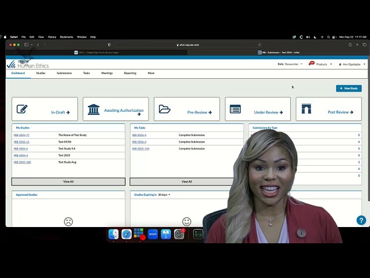Reload the page using the refresh icon
Image resolution: width=370 pixels, height=278 pixels.
260,45
